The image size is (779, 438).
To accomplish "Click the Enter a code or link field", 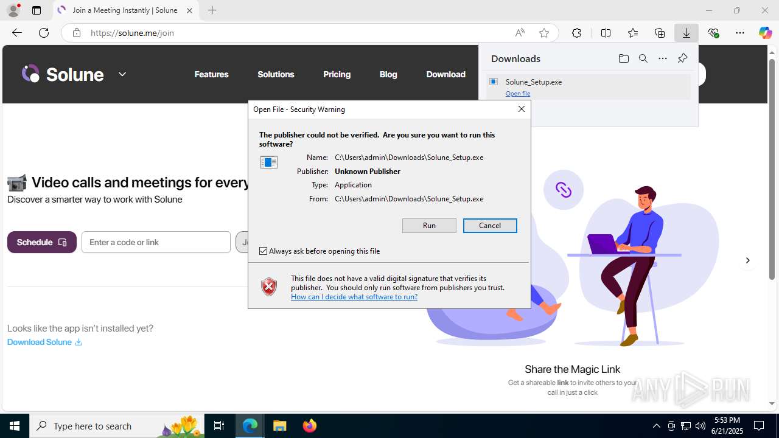I will click(156, 242).
